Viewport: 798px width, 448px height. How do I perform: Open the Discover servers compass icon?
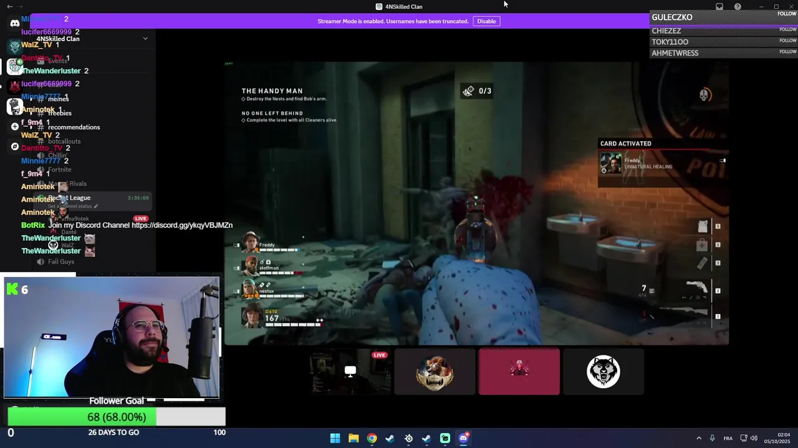(14, 147)
